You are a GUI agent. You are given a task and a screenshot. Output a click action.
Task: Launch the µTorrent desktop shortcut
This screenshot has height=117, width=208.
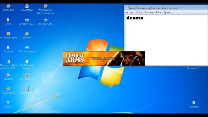[27, 34]
